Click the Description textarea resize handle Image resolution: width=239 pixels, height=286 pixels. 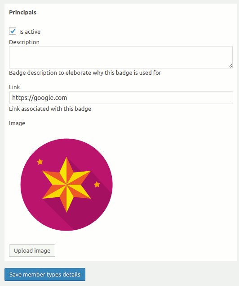tap(230, 66)
